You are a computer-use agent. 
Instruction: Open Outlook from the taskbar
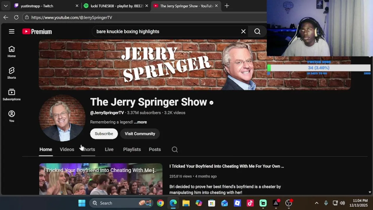224,203
